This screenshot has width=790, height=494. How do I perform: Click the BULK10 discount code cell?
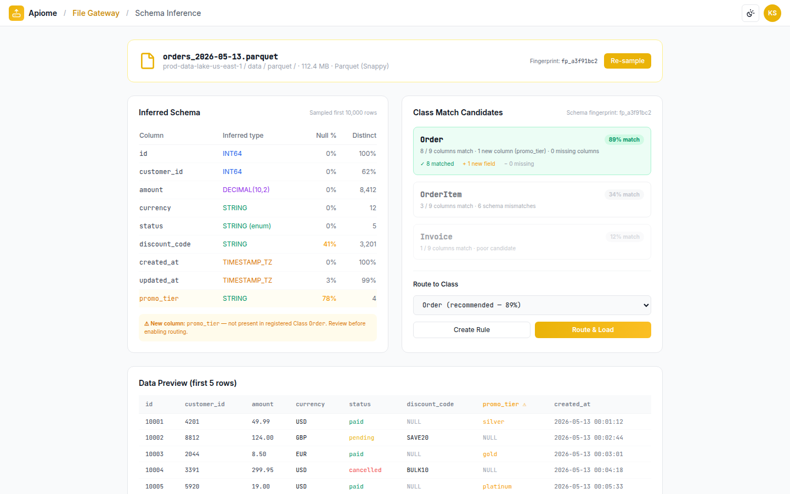pos(417,470)
